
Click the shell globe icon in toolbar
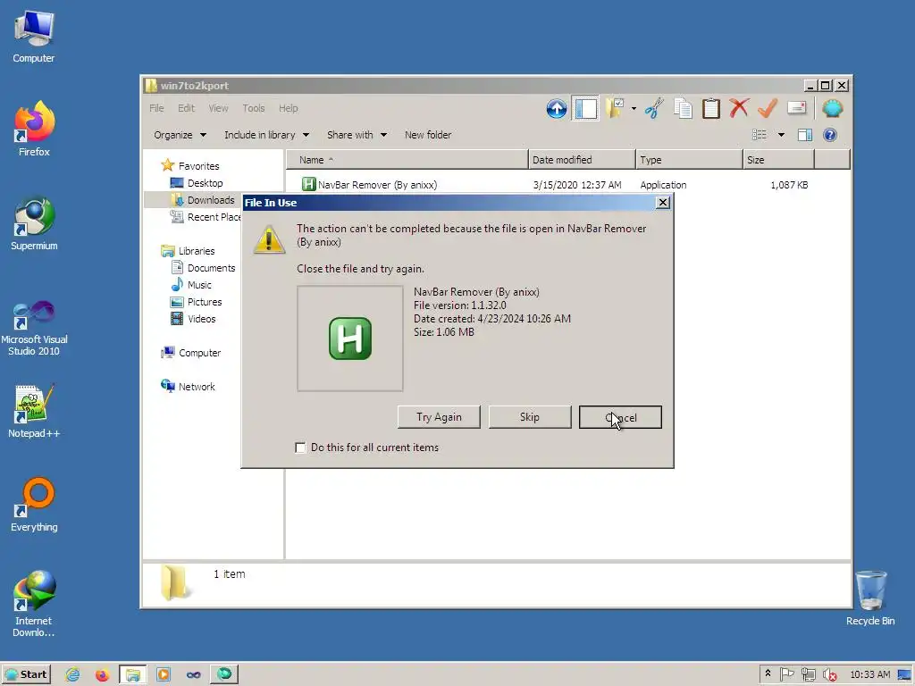point(832,108)
